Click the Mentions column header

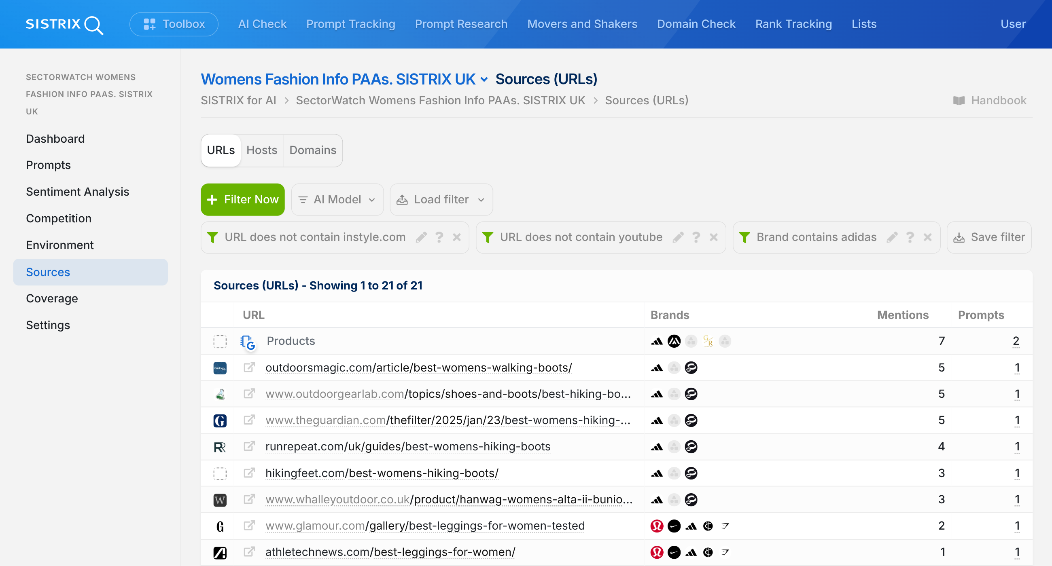(903, 315)
